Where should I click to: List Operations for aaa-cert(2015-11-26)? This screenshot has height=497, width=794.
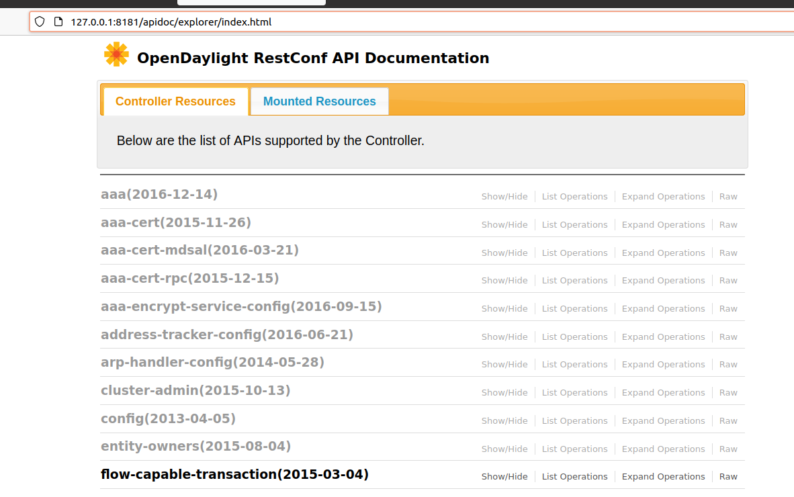tap(575, 225)
